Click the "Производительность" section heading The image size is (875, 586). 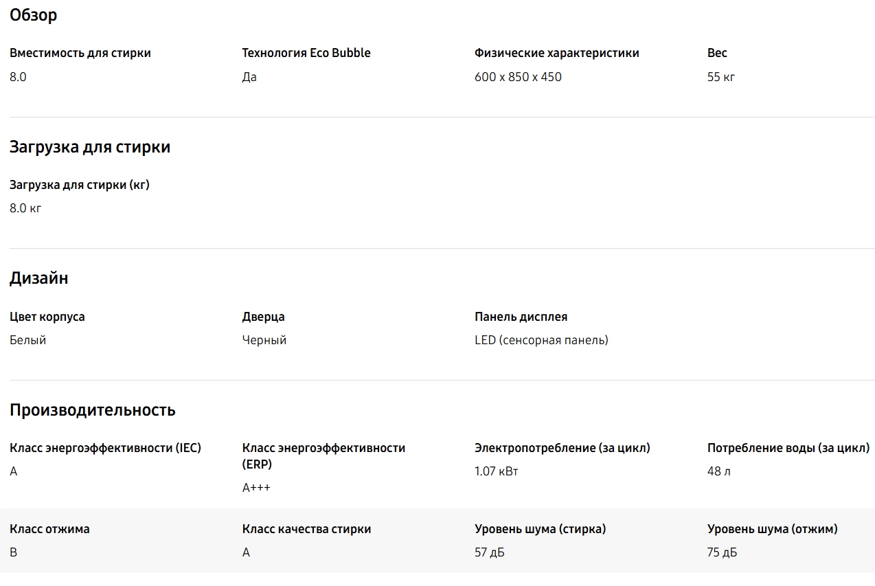coord(93,410)
